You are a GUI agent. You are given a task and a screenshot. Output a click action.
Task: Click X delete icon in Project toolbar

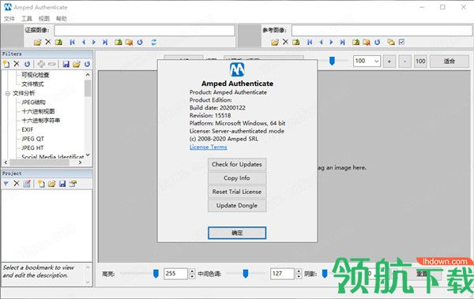(x=17, y=183)
